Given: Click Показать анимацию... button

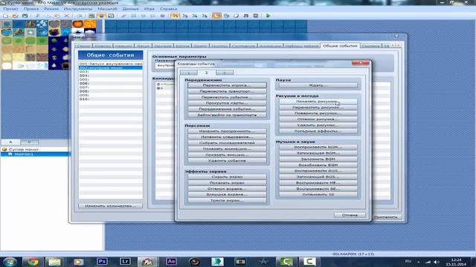Looking at the screenshot, I should click(227, 148).
